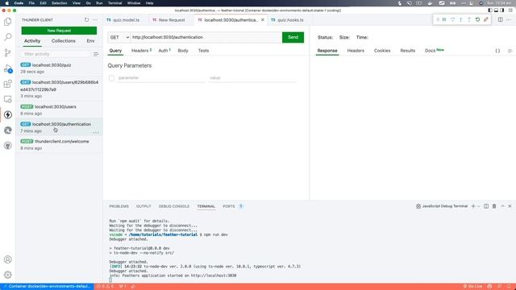Switch to quiz.hooks.ts editor tab
The width and height of the screenshot is (516, 290).
pos(289,20)
